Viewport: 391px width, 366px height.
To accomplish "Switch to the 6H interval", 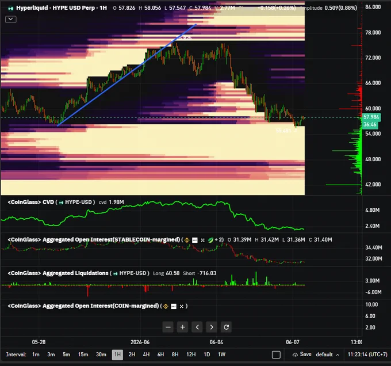I will pos(160,354).
